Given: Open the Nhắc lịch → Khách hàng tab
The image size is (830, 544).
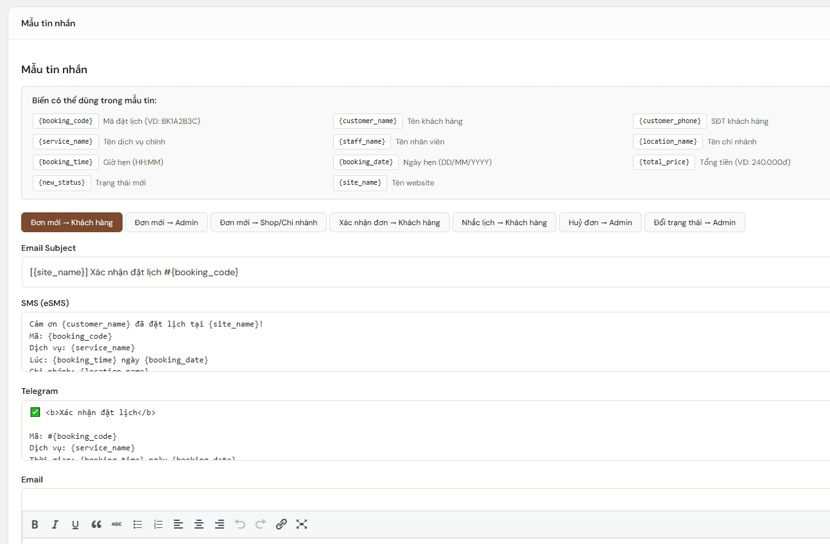Looking at the screenshot, I should click(504, 223).
